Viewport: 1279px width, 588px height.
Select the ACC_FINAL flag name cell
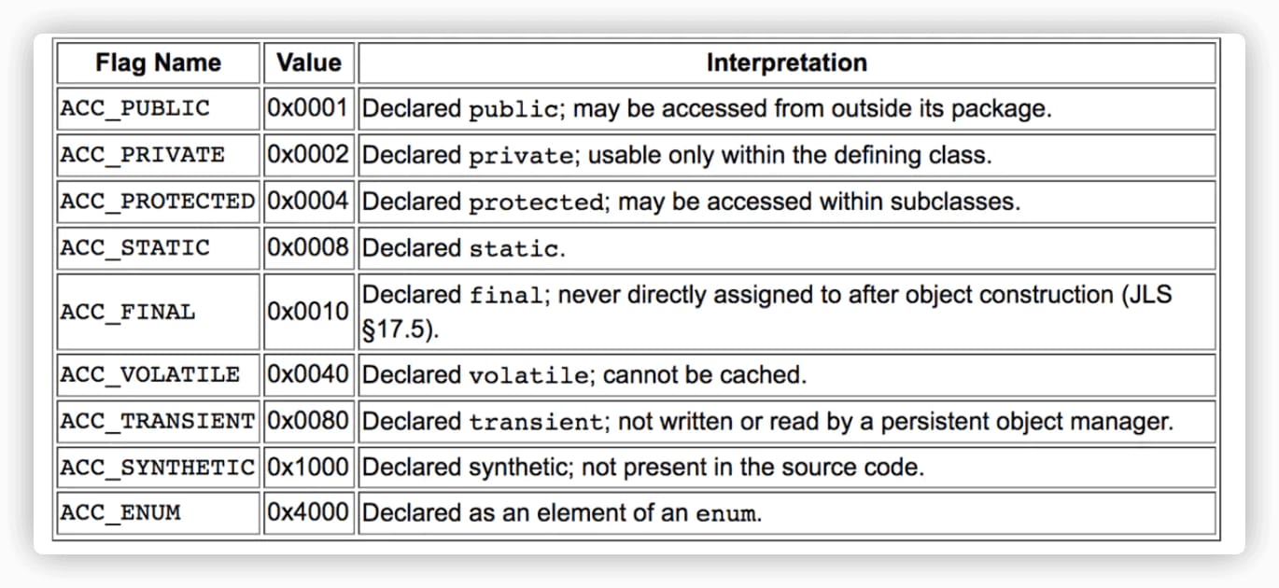(x=158, y=312)
